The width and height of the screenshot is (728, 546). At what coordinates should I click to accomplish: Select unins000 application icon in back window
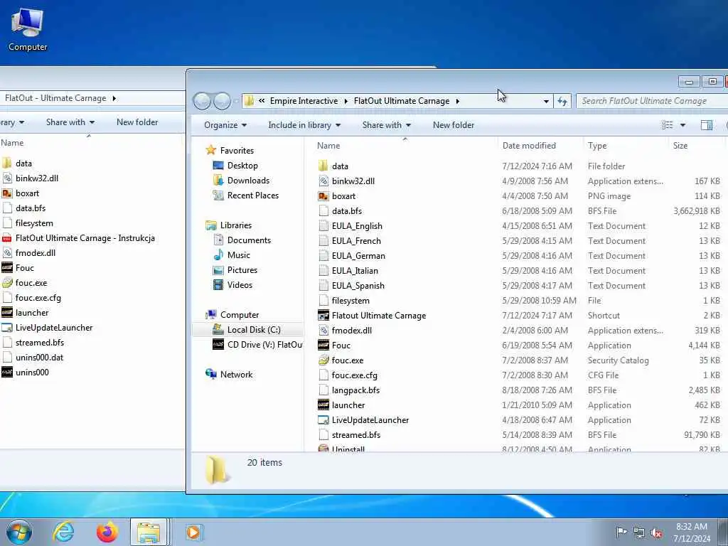7,373
